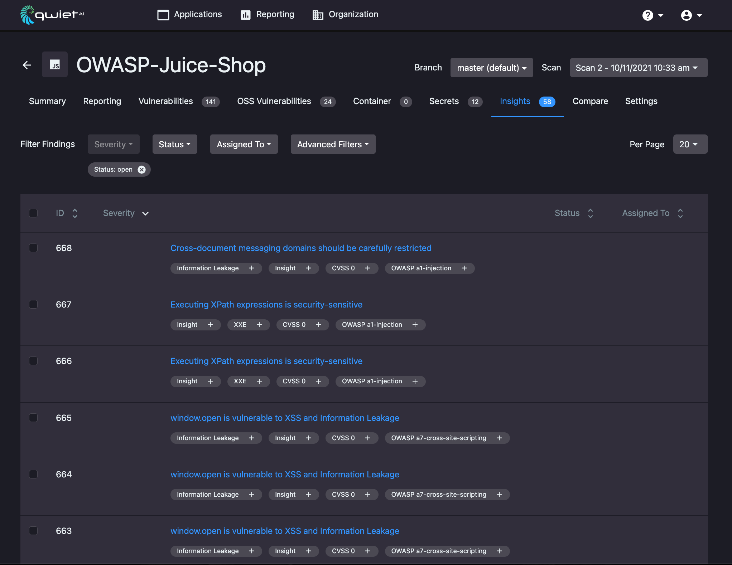Open the Severity filter dropdown
Image resolution: width=732 pixels, height=565 pixels.
coord(114,144)
